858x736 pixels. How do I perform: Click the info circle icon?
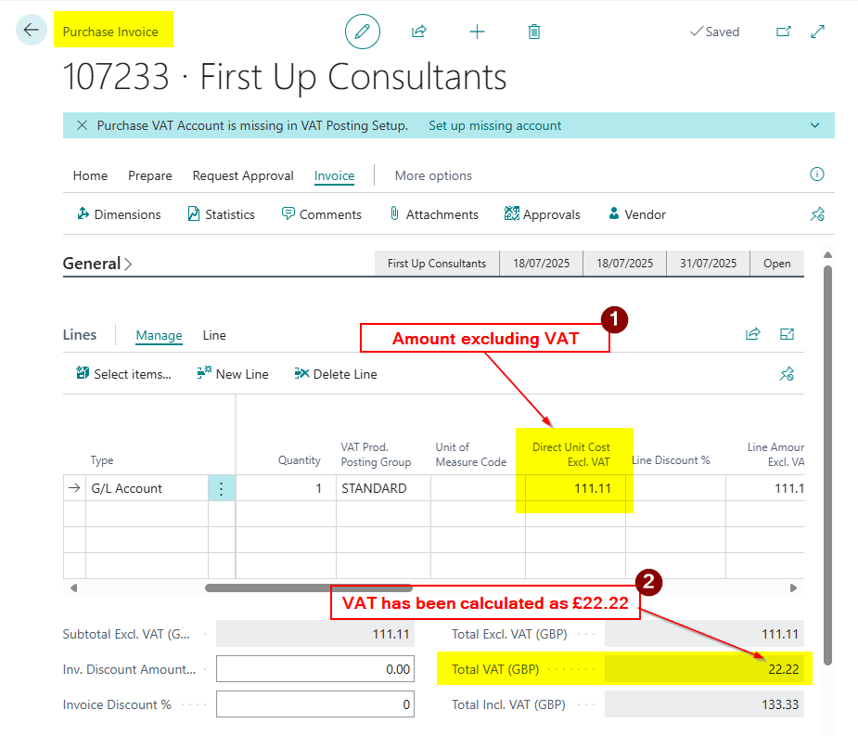tap(817, 174)
